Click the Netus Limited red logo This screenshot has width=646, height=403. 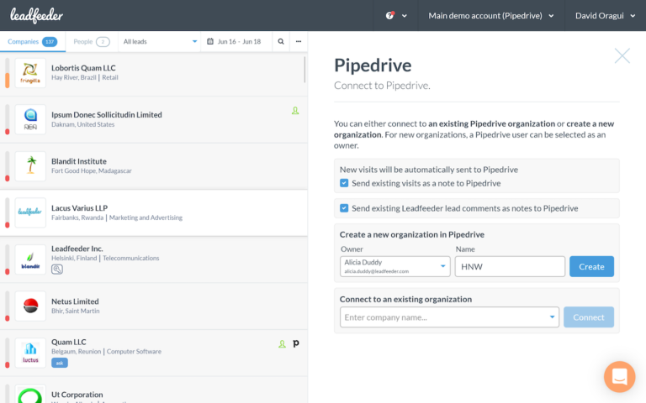[30, 306]
